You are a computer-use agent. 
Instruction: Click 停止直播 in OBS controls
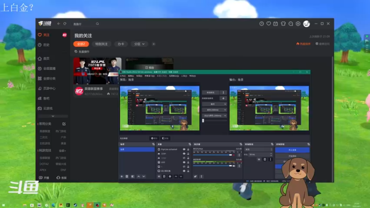[x=292, y=150]
